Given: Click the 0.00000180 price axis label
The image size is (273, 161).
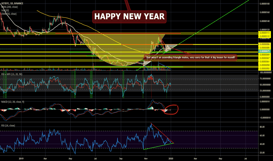Looking at the screenshot, I should (x=265, y=4).
